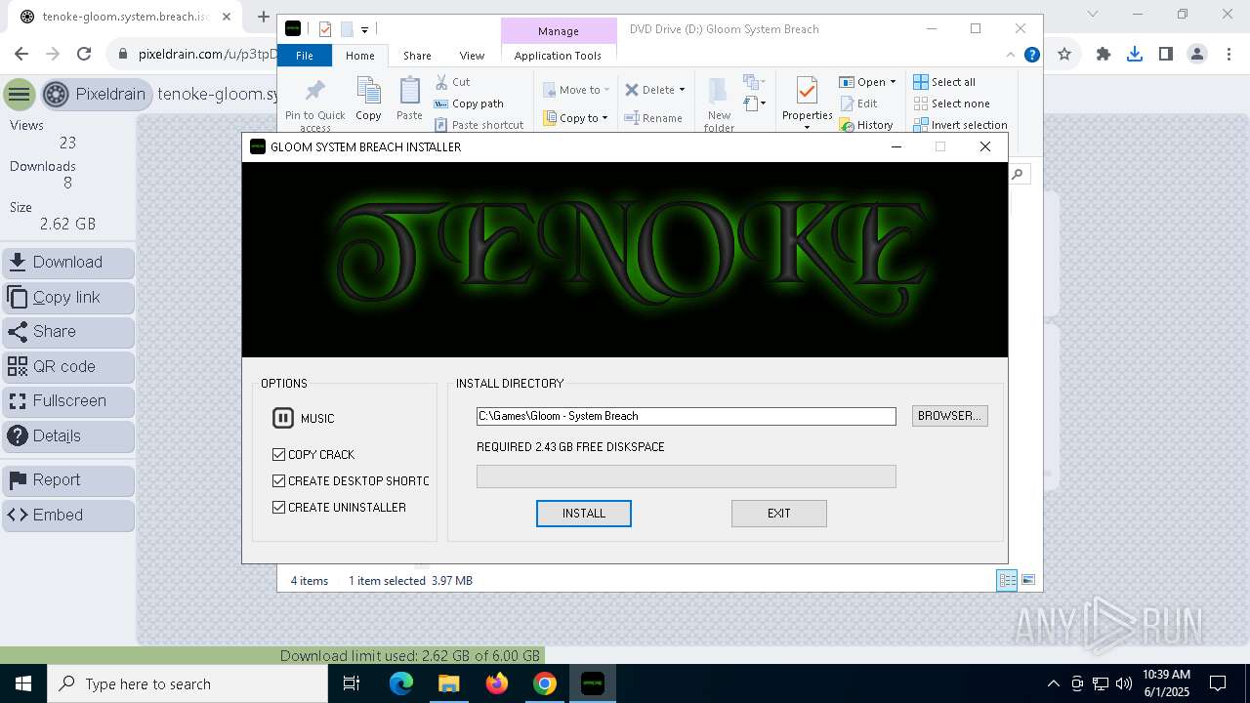This screenshot has height=703, width=1250.
Task: Open Microsoft Edge from the taskbar
Action: 401,683
